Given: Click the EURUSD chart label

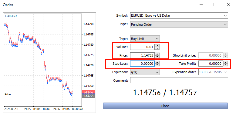Looking at the screenshot, I should 11,16.
